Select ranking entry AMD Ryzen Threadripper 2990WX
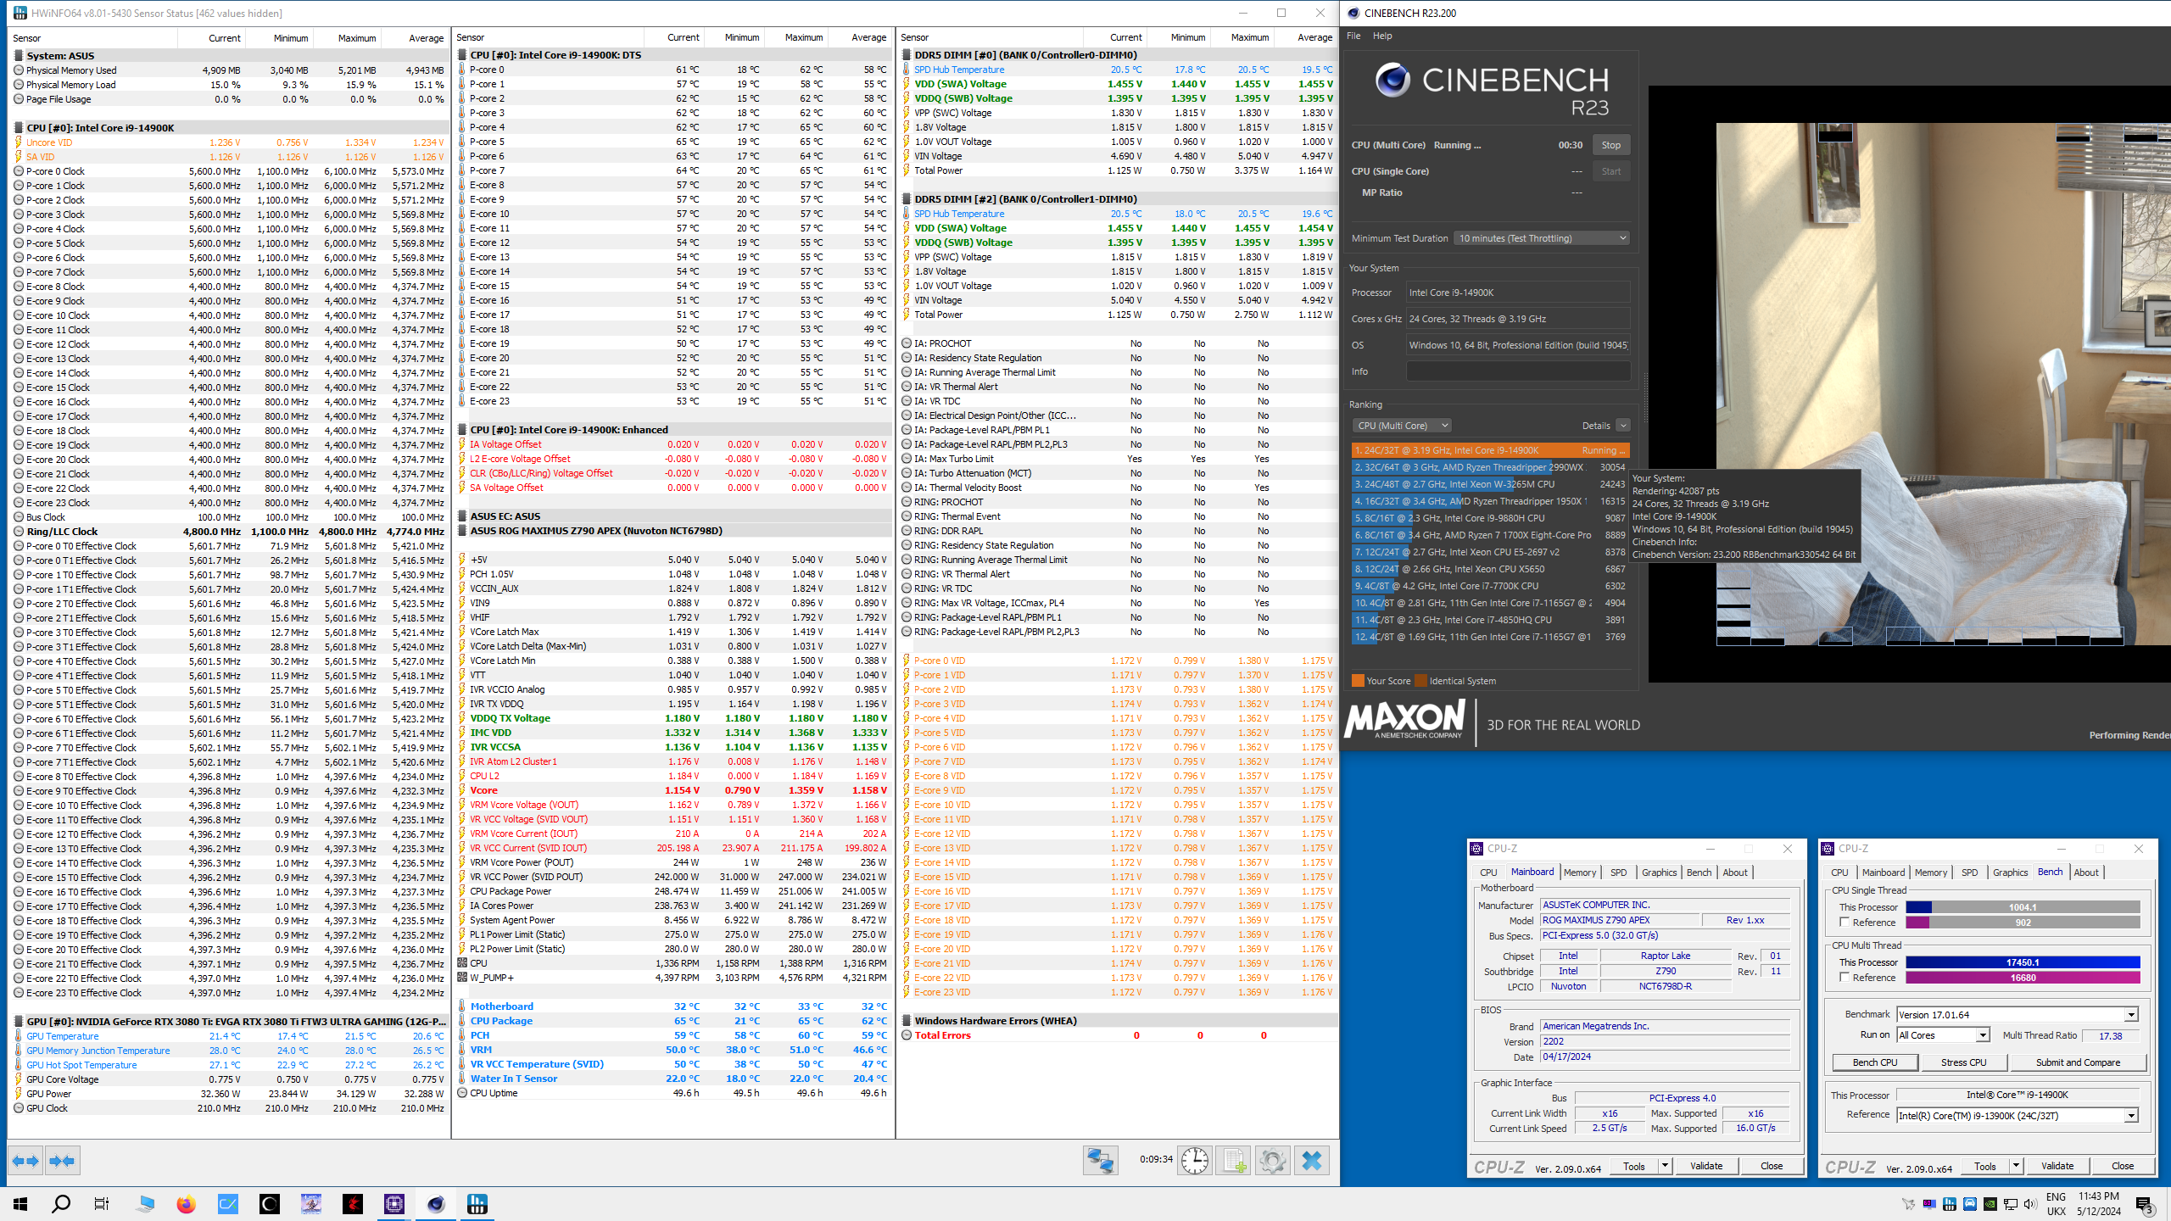This screenshot has width=2171, height=1221. pos(1490,467)
